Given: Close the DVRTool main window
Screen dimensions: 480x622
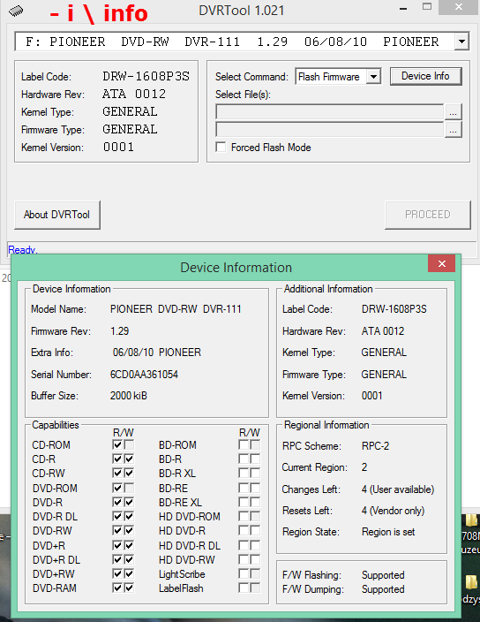Looking at the screenshot, I should (x=459, y=7).
